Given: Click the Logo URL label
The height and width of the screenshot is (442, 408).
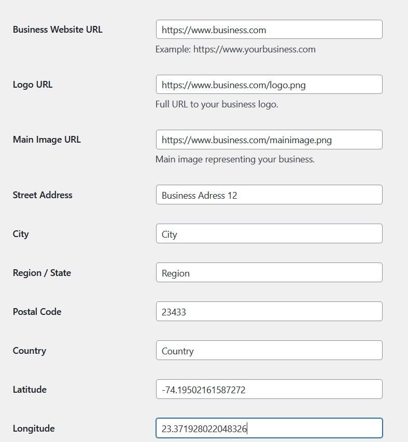Looking at the screenshot, I should (32, 85).
